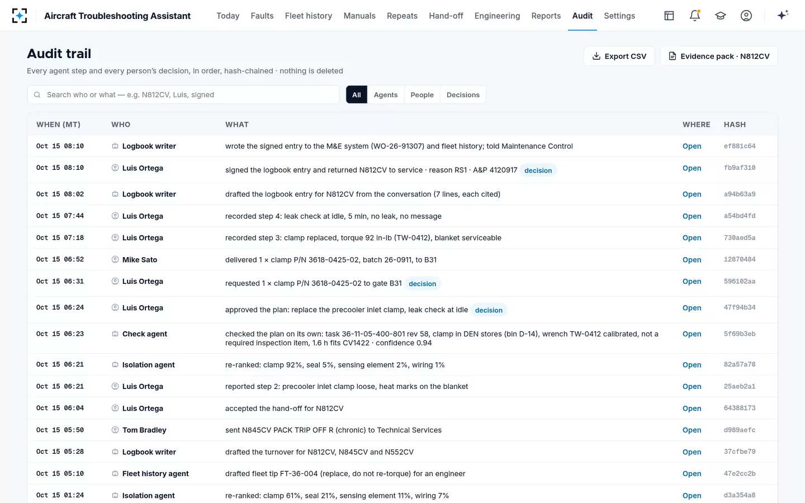Click the decision tag on the approved plan row
Screen dimensions: 805x503
[x=489, y=310]
